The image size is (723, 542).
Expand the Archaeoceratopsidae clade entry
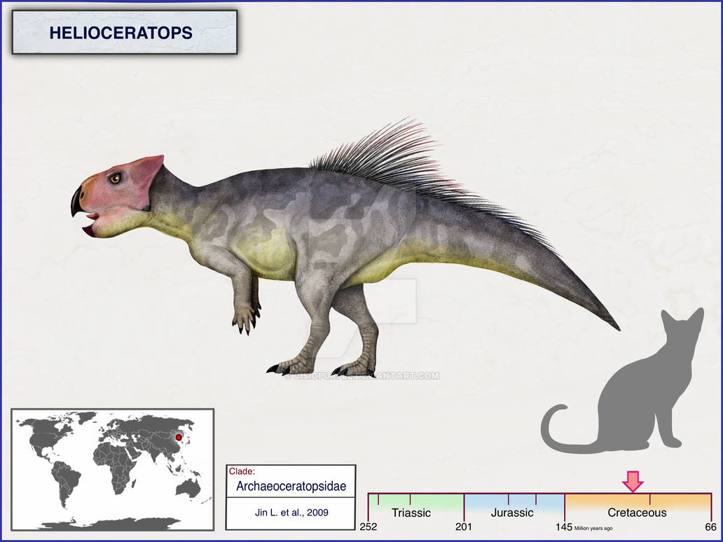pos(292,485)
